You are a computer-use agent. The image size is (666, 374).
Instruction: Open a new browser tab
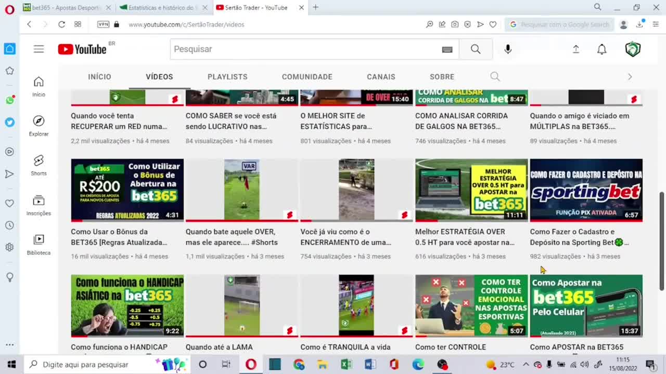315,7
